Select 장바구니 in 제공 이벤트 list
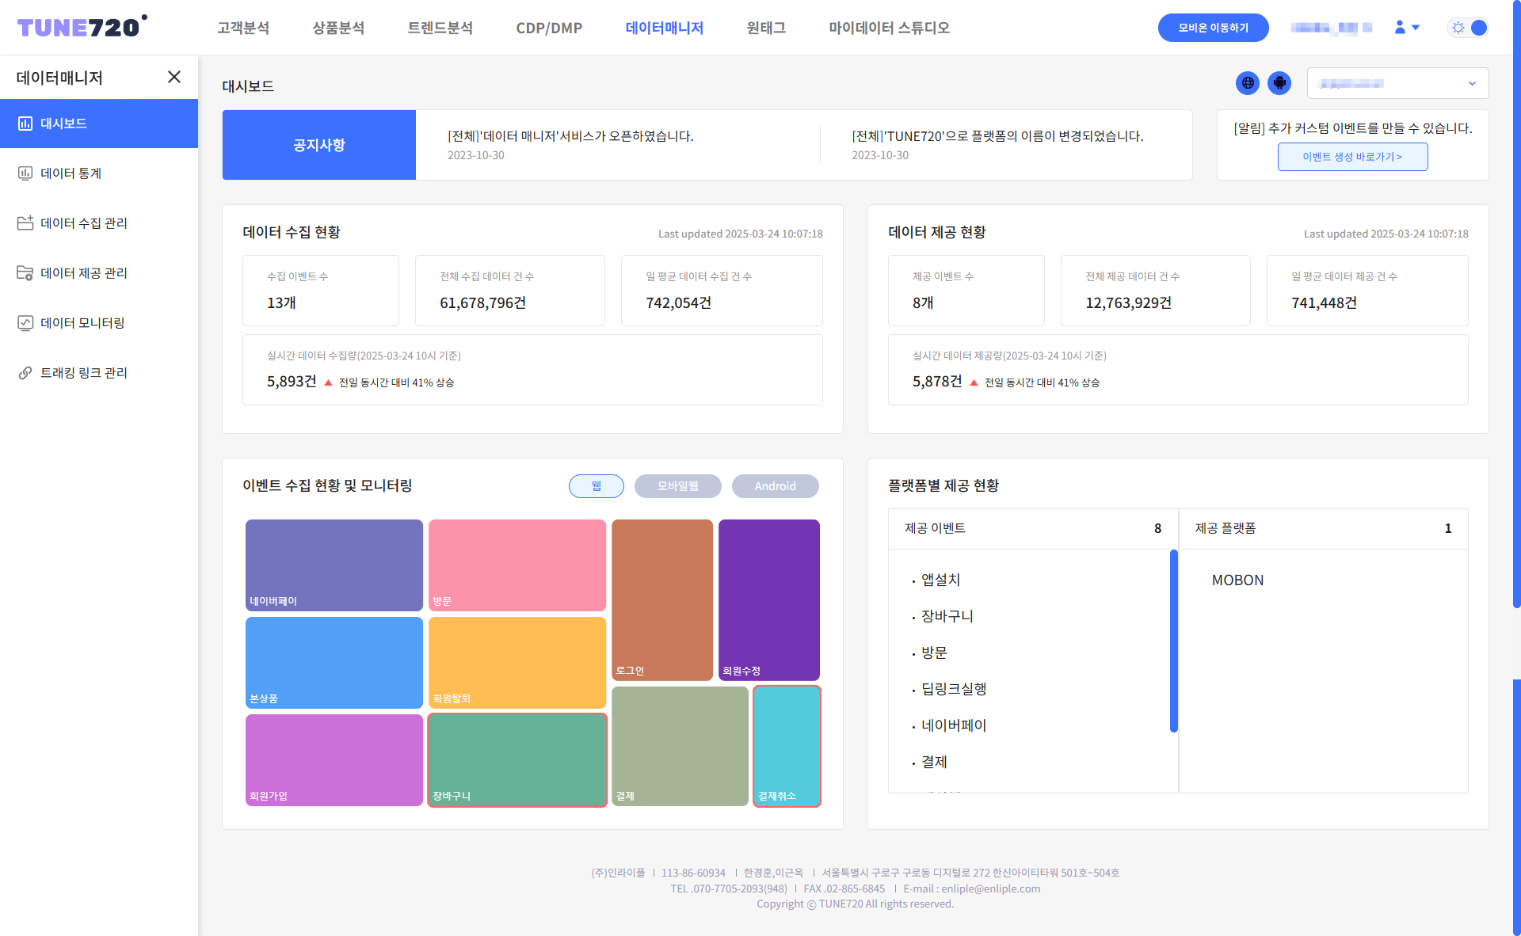Viewport: 1521px width, 936px height. [x=947, y=617]
